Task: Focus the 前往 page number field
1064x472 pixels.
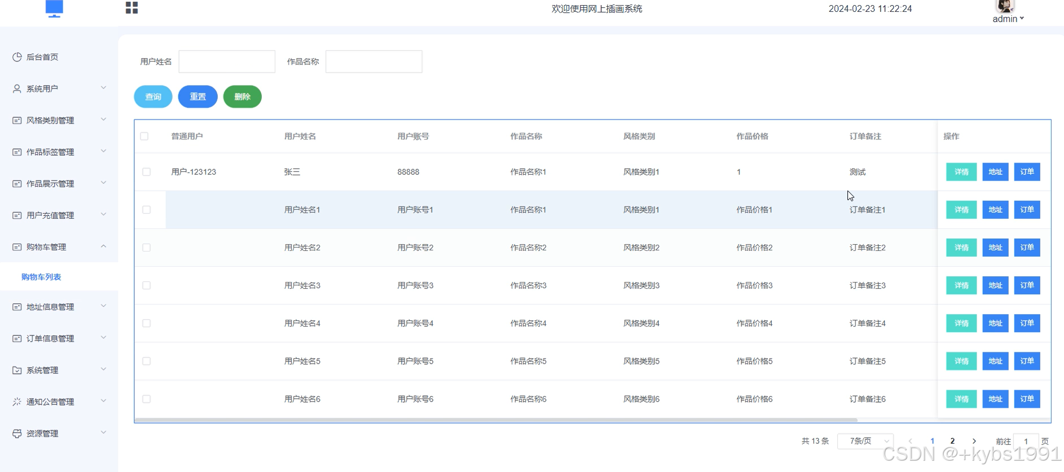Action: (x=1026, y=441)
